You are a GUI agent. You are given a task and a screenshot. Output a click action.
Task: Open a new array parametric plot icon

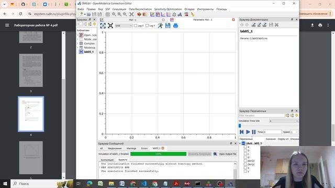tap(169, 14)
